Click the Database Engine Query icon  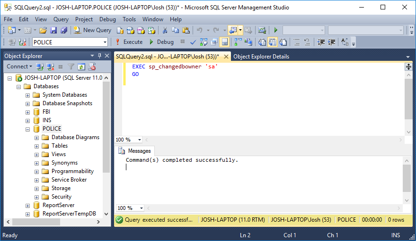(120, 30)
